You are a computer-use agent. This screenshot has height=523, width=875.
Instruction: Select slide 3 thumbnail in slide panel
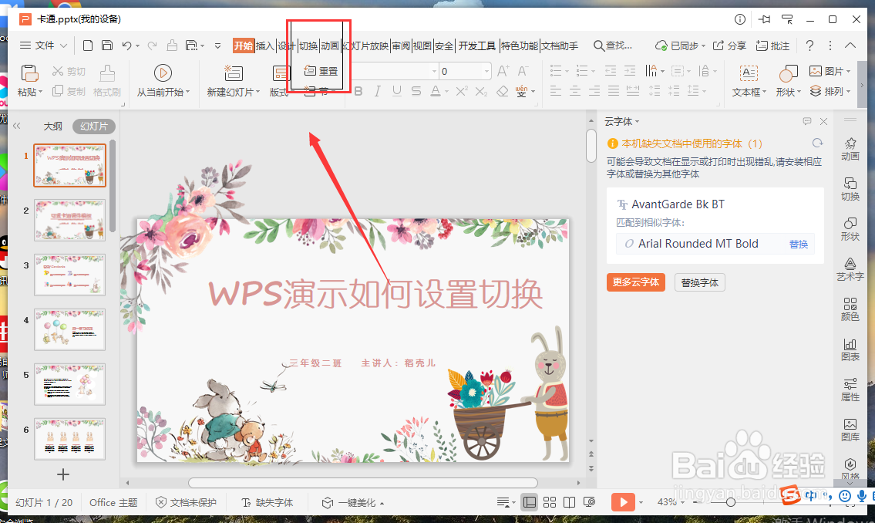[x=69, y=275]
